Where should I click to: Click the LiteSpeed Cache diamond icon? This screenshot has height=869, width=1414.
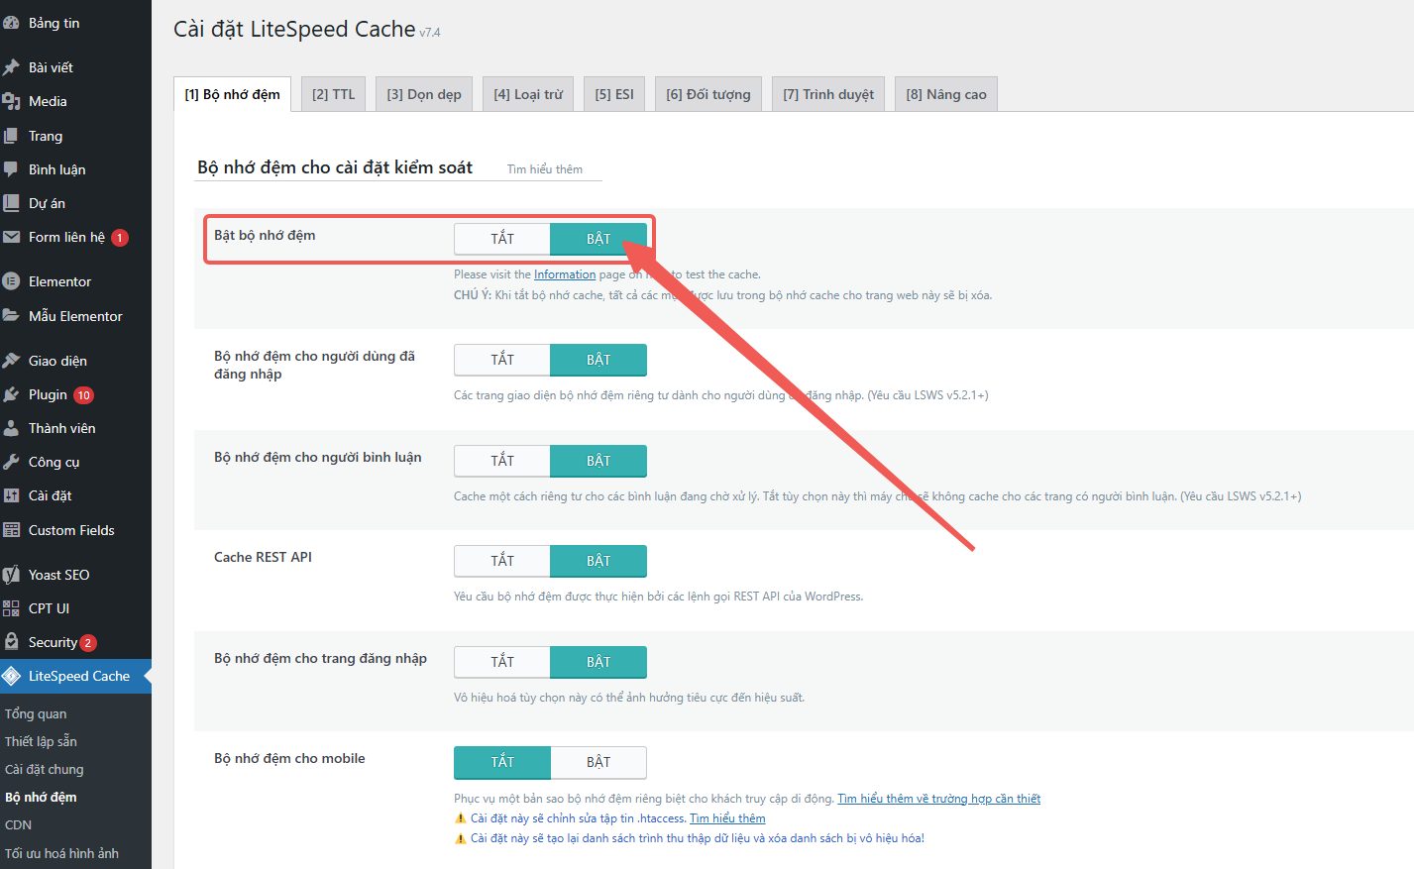tap(12, 676)
